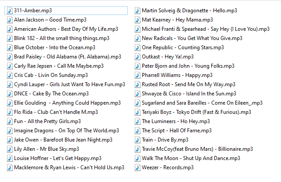Image resolution: width=281 pixels, height=182 pixels.
Task: Click the Weezer - Records file icon
Action: tap(137, 167)
